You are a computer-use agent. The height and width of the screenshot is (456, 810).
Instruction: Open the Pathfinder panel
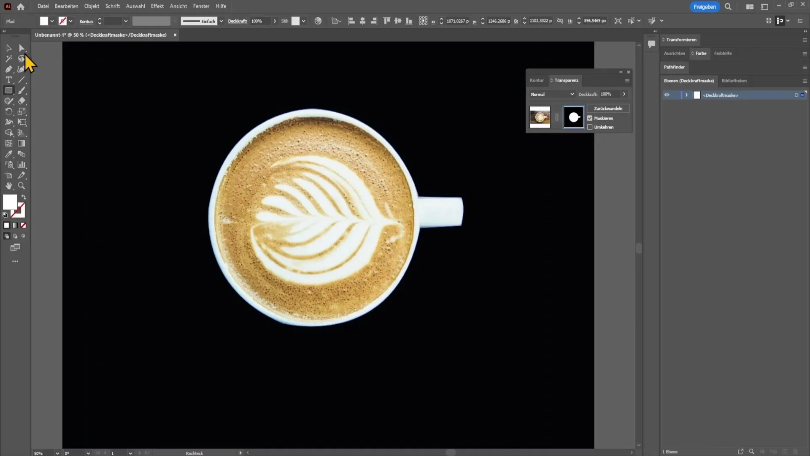coord(674,67)
